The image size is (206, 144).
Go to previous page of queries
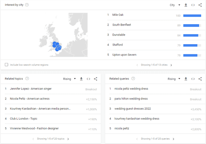[x=137, y=139]
